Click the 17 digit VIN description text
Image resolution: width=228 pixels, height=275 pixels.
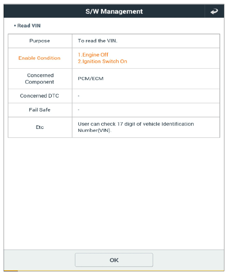136,127
